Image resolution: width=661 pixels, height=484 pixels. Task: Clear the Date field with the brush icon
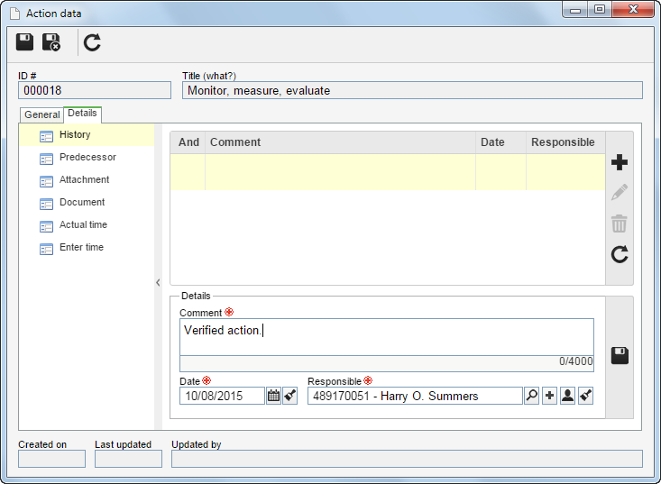click(290, 396)
